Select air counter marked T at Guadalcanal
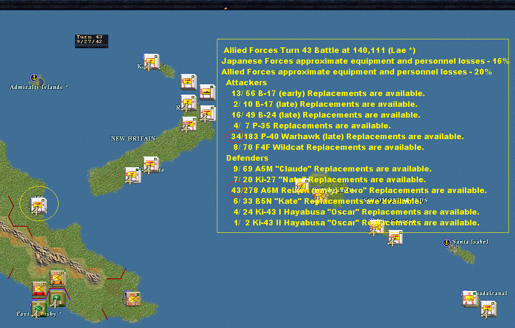515x328 pixels. (x=488, y=309)
